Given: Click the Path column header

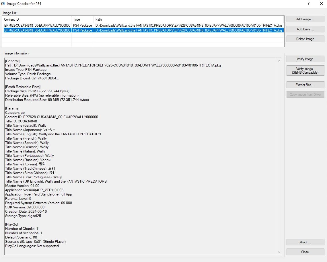Looking at the screenshot, I should tap(189, 19).
